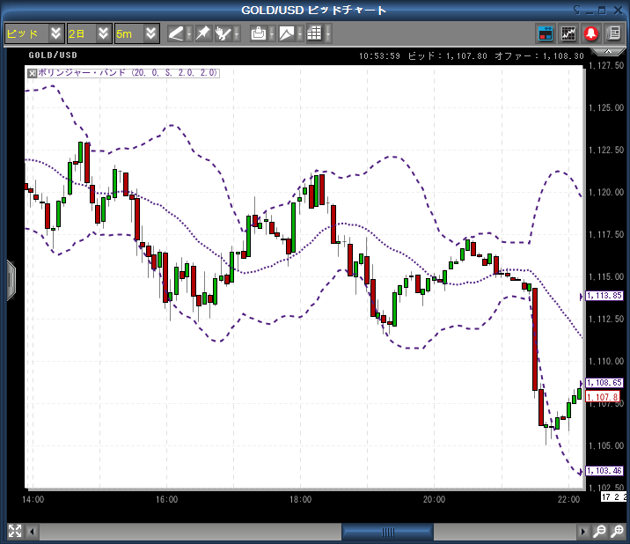Click the print chart icon

[258, 33]
